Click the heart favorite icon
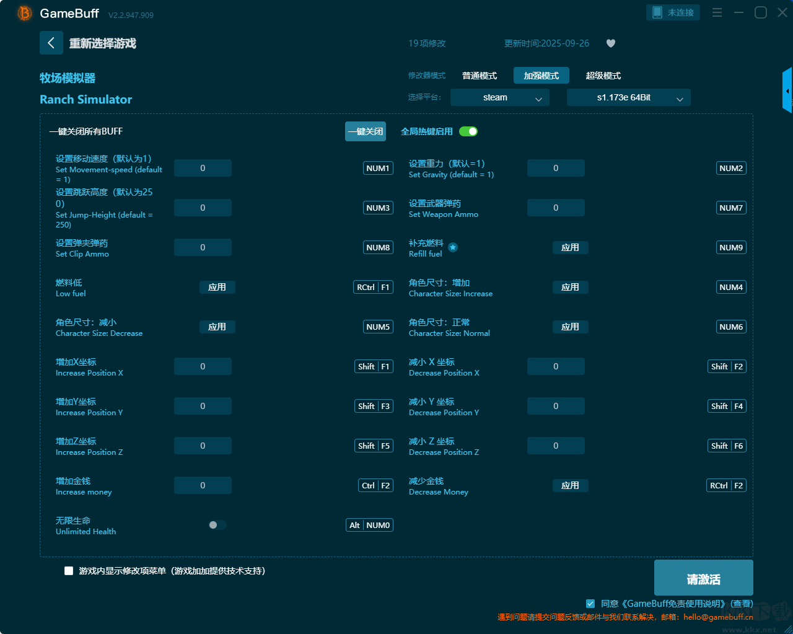The height and width of the screenshot is (634, 793). pos(611,43)
